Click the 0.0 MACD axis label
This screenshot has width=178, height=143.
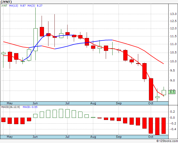tap(173, 118)
